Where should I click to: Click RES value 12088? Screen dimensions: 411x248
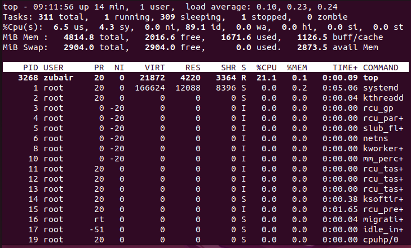coord(188,88)
